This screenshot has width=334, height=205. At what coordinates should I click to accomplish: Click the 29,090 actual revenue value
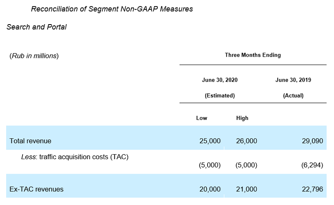[x=312, y=141]
